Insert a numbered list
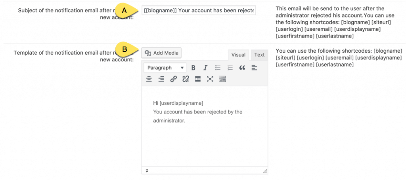 230,68
